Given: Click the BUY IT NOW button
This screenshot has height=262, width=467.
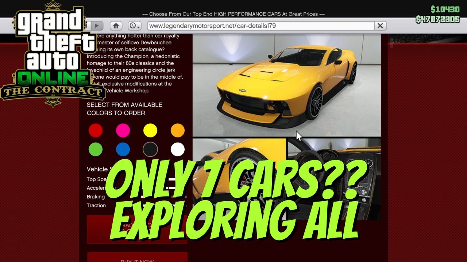Looking at the screenshot, I should pyautogui.click(x=137, y=257).
